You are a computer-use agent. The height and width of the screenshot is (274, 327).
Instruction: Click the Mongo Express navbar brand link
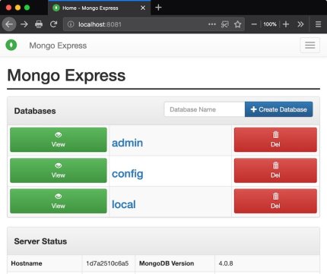click(x=58, y=46)
